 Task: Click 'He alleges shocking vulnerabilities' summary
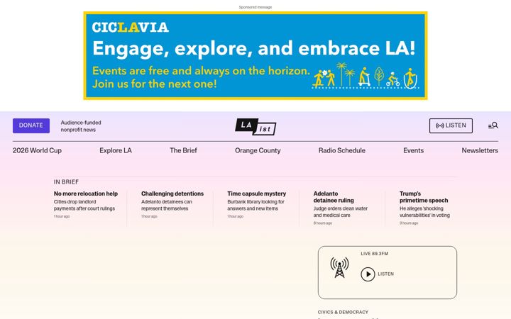424,212
